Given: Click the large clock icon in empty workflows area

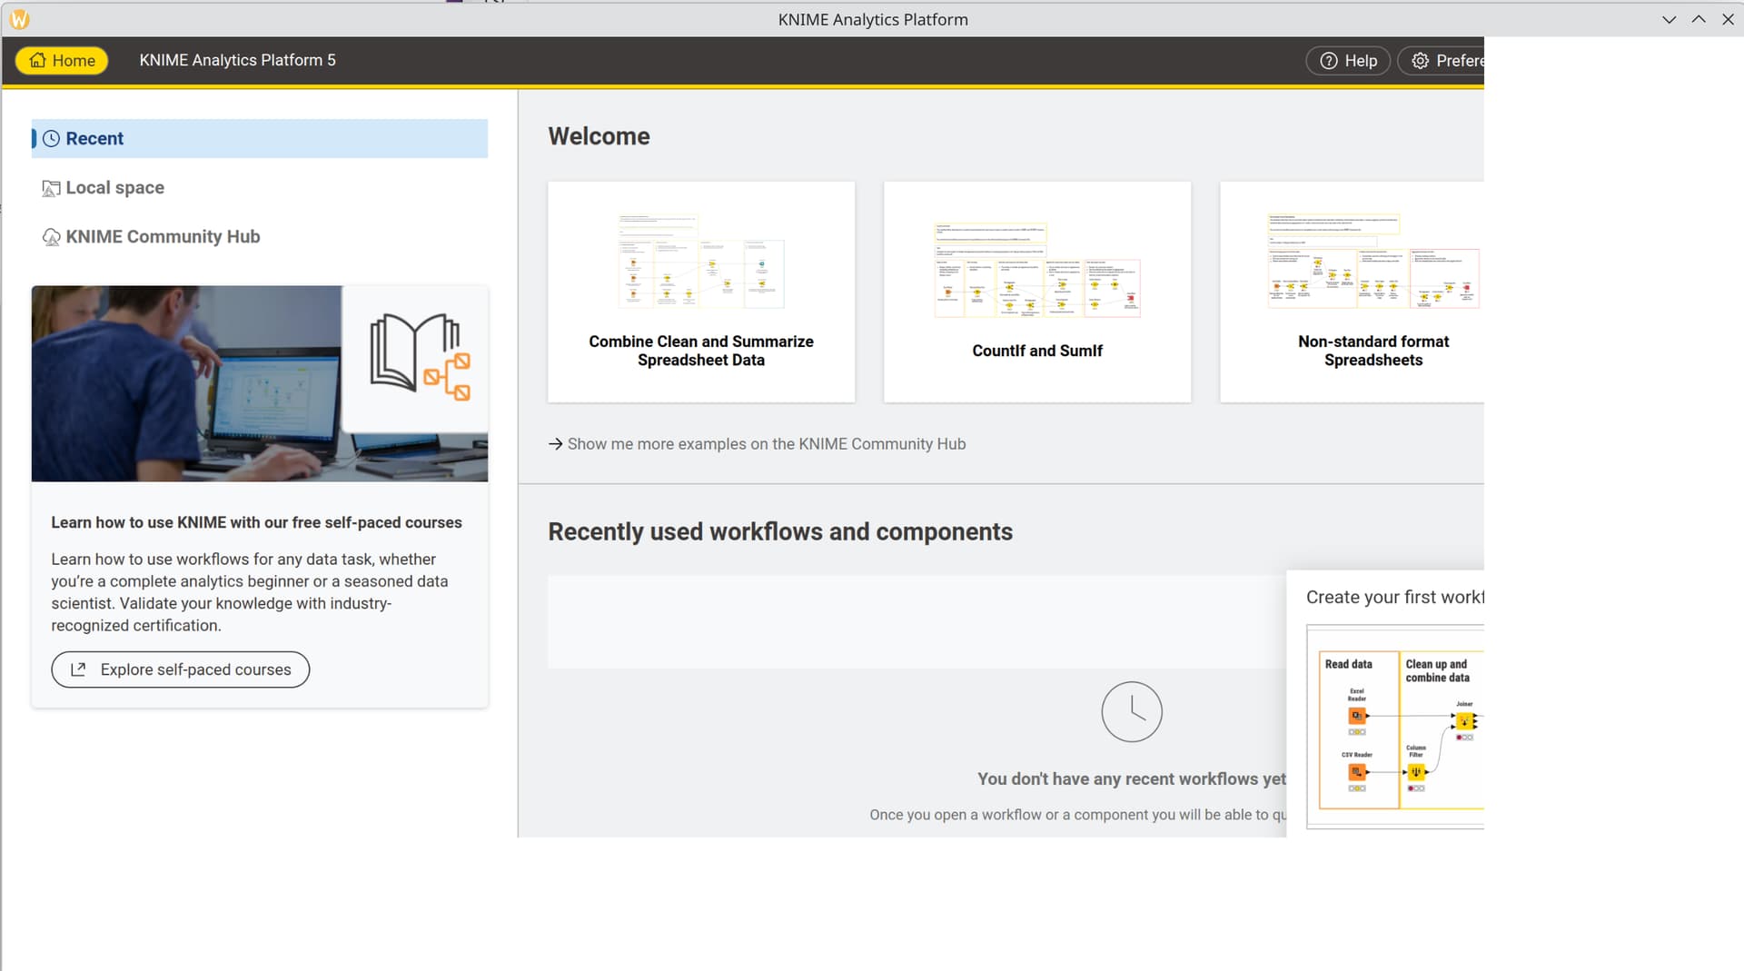Looking at the screenshot, I should pos(1131,711).
